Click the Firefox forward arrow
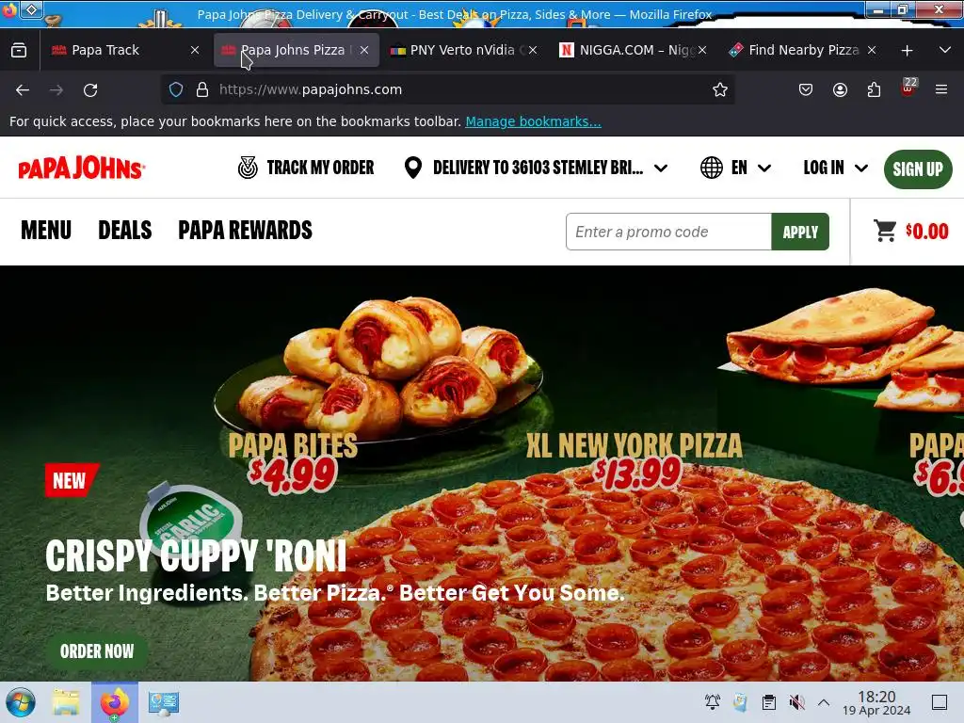This screenshot has height=723, width=964. [x=56, y=90]
